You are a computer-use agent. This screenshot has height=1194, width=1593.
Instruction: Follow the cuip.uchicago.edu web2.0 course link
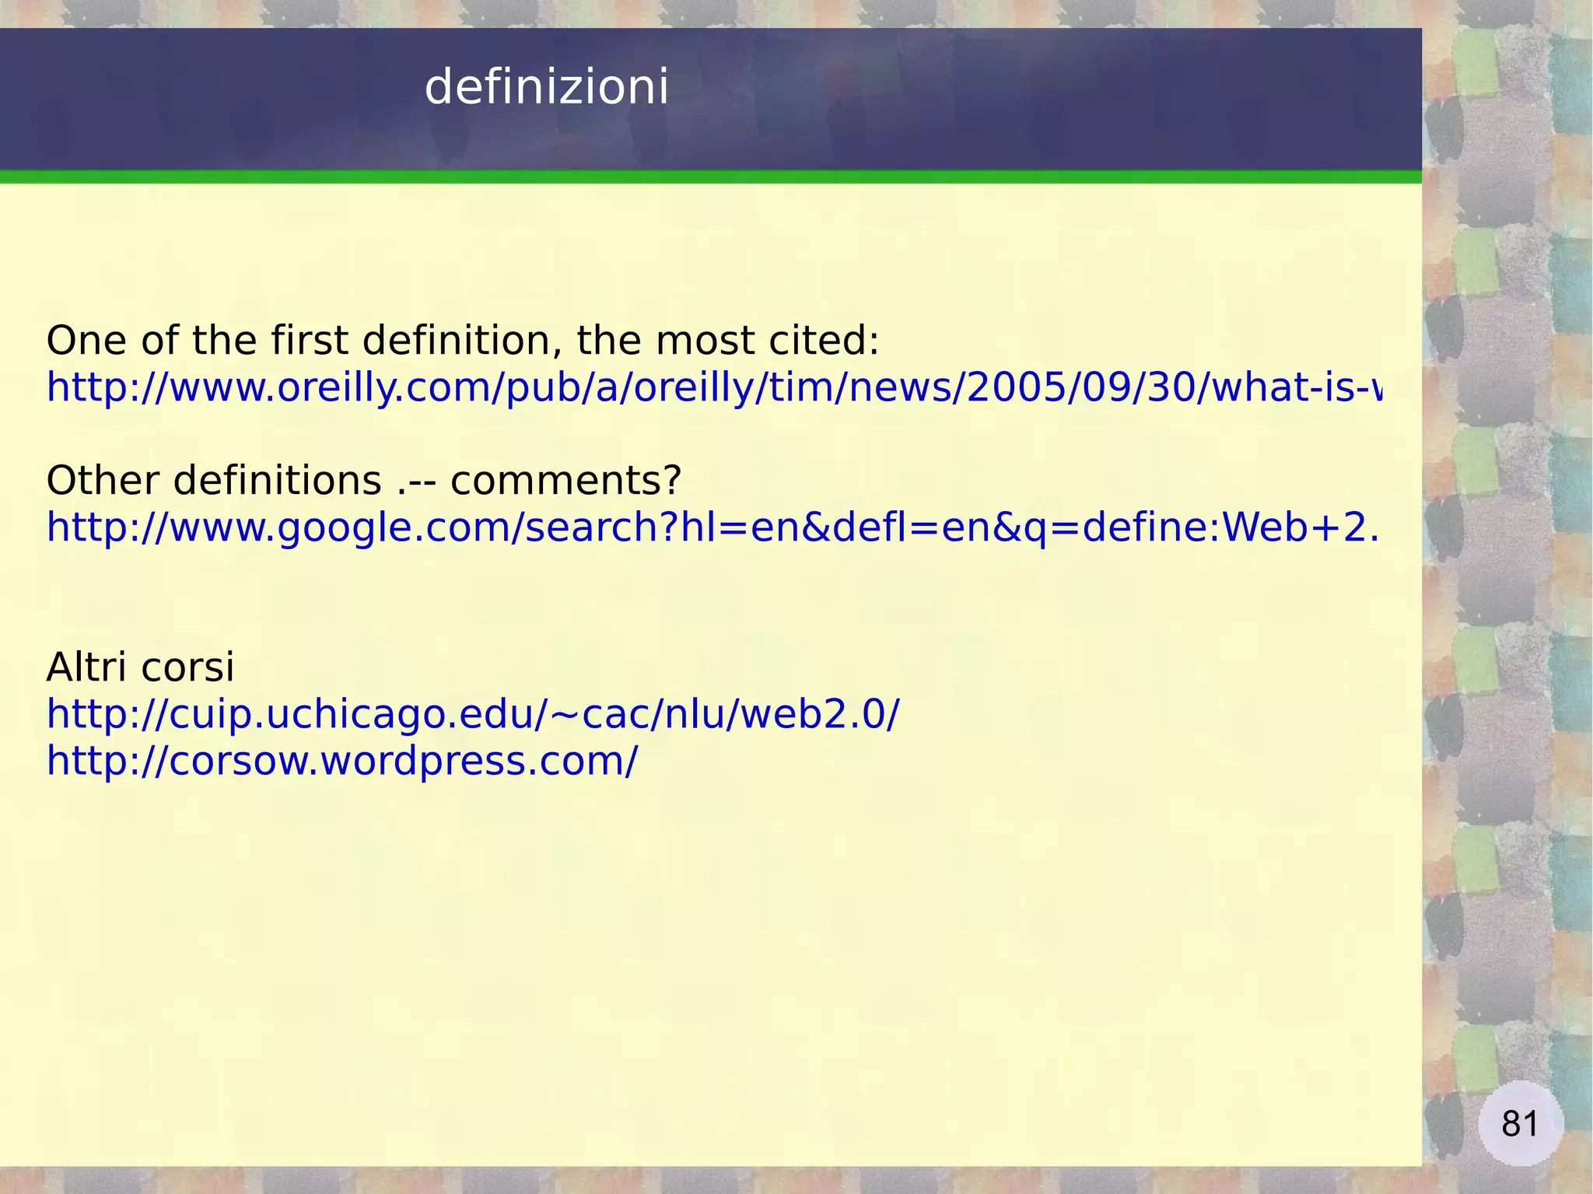point(472,714)
